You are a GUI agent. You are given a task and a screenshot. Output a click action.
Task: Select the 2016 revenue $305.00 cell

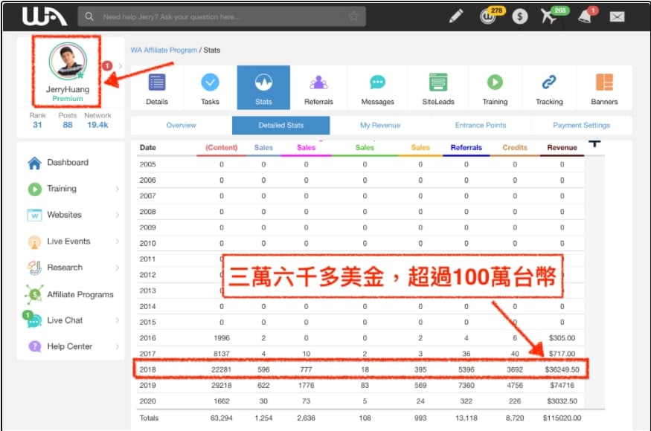[562, 338]
